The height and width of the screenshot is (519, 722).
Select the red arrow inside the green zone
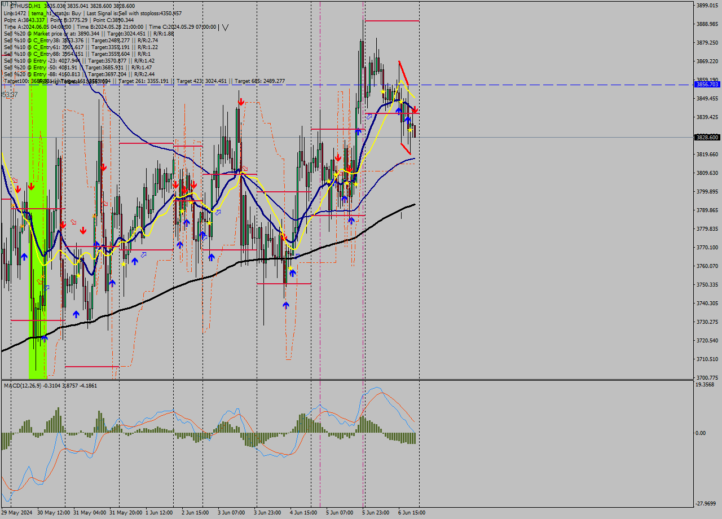(x=32, y=186)
